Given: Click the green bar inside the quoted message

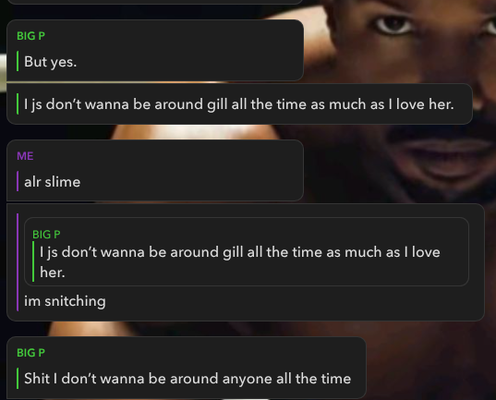Looking at the screenshot, I should (33, 261).
